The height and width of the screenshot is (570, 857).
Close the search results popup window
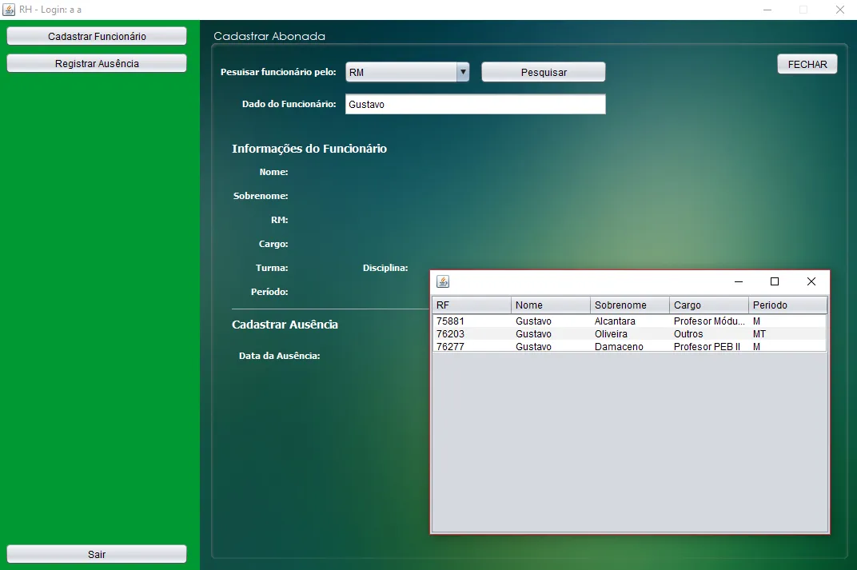[811, 281]
